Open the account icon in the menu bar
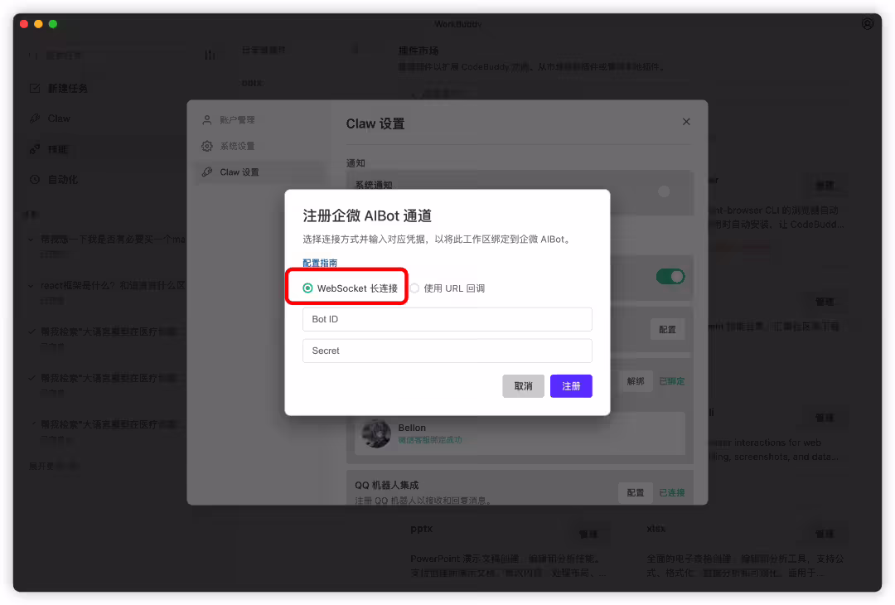The image size is (895, 605). click(867, 24)
